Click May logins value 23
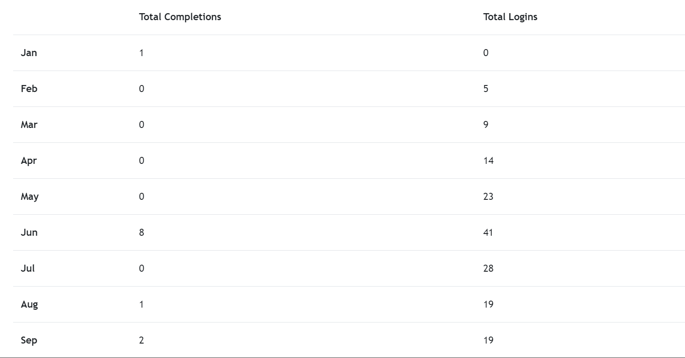Viewport: 685px width, 358px height. click(488, 196)
